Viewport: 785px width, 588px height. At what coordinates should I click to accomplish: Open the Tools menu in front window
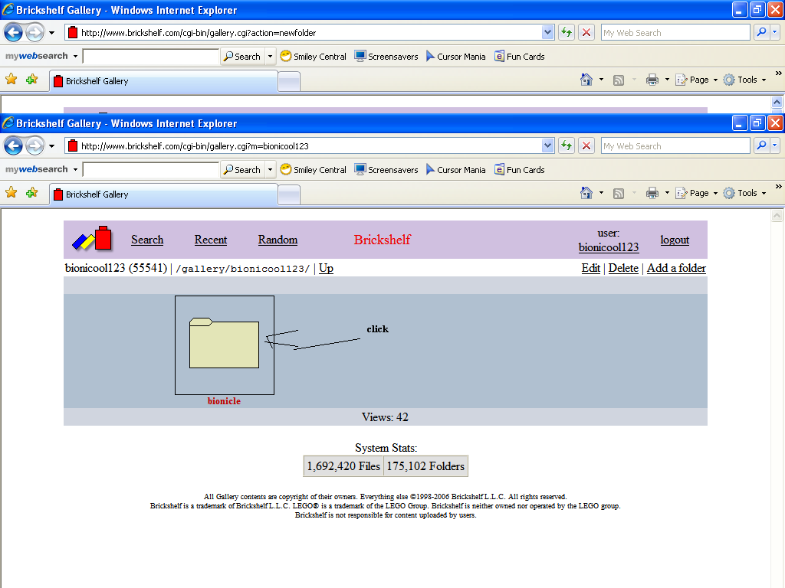pyautogui.click(x=745, y=193)
